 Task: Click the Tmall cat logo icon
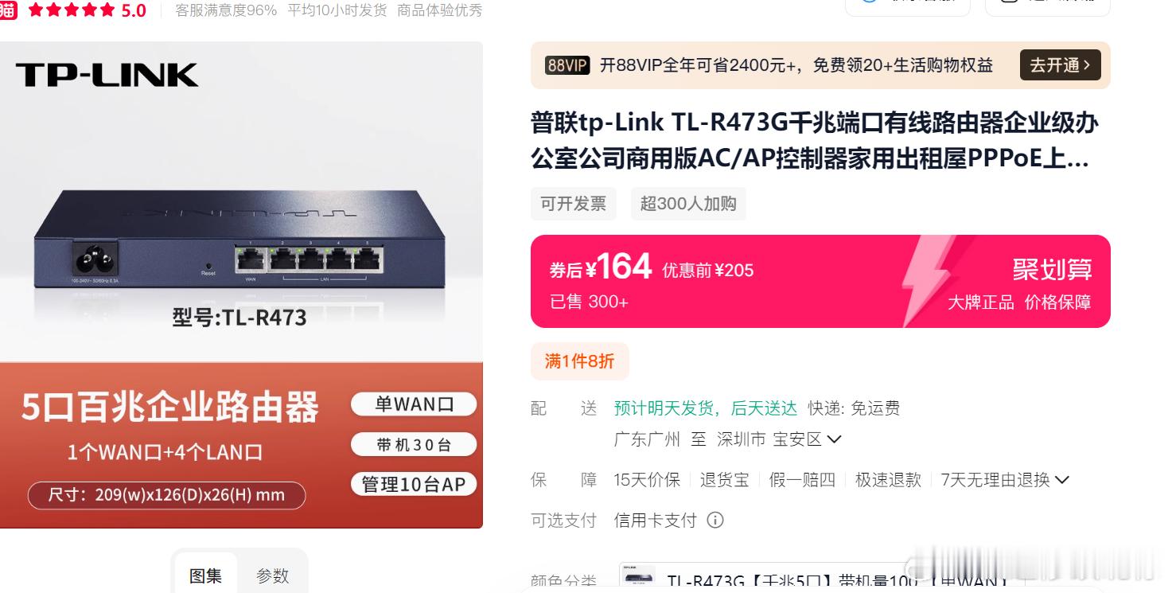[7, 10]
